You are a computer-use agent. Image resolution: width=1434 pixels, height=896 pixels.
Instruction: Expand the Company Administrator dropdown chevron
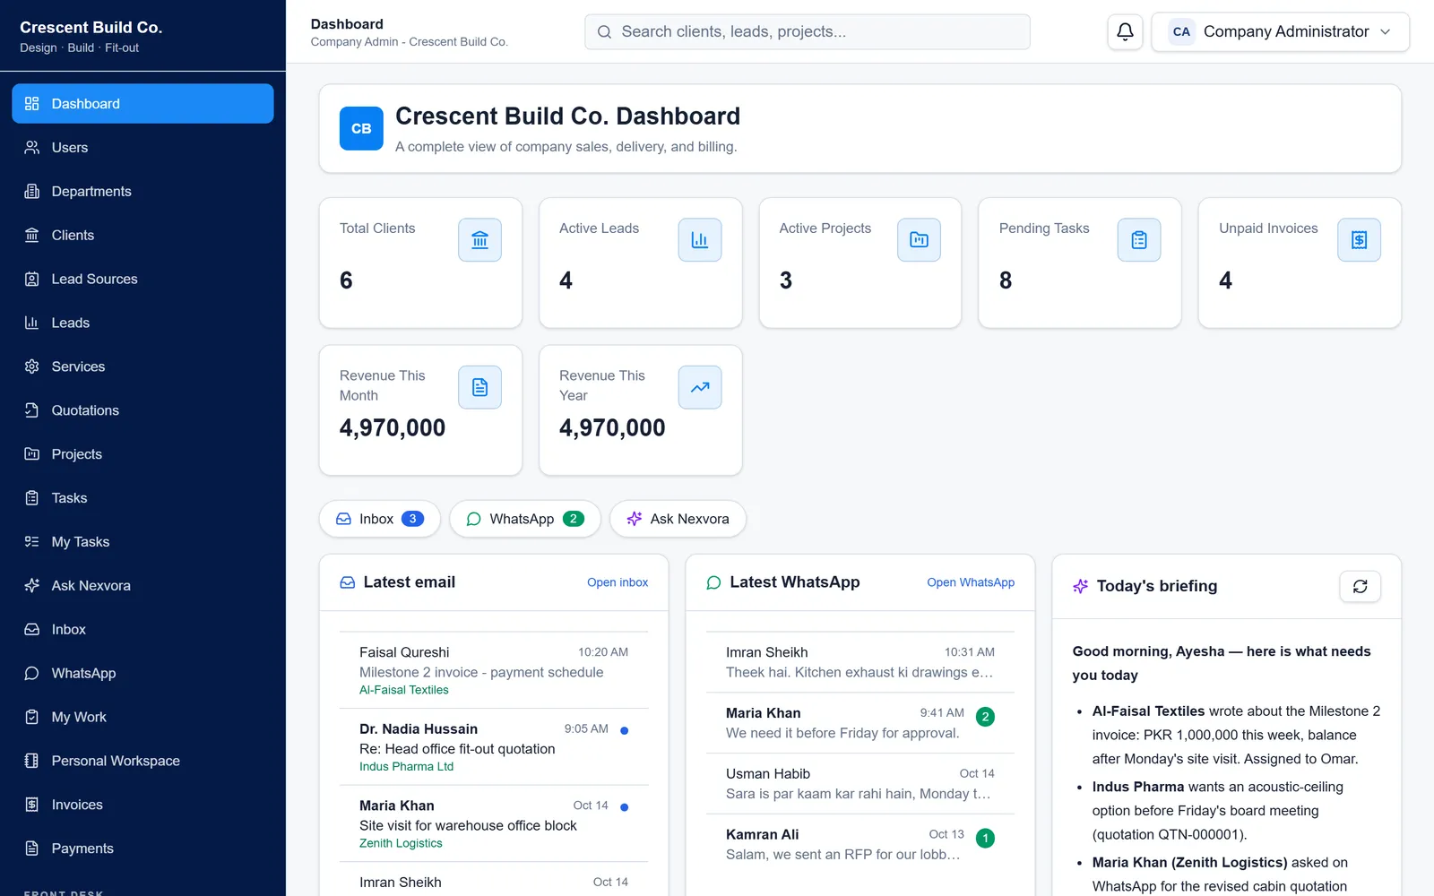point(1386,32)
